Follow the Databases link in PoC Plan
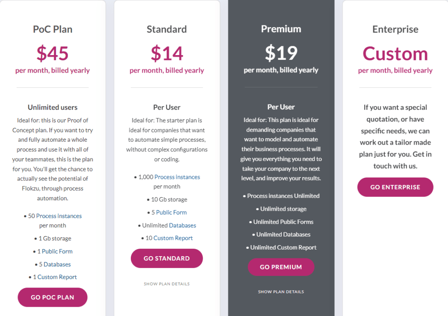 57,264
